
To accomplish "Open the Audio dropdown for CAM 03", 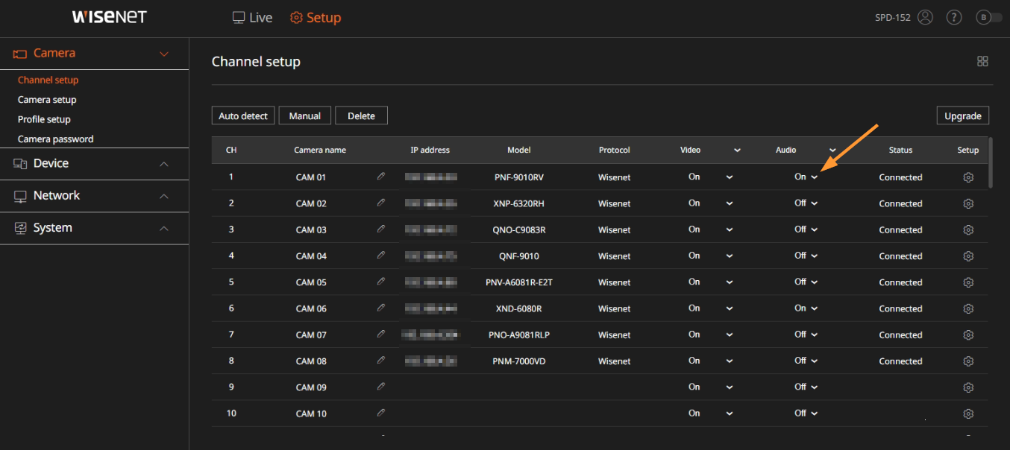I will tap(815, 229).
